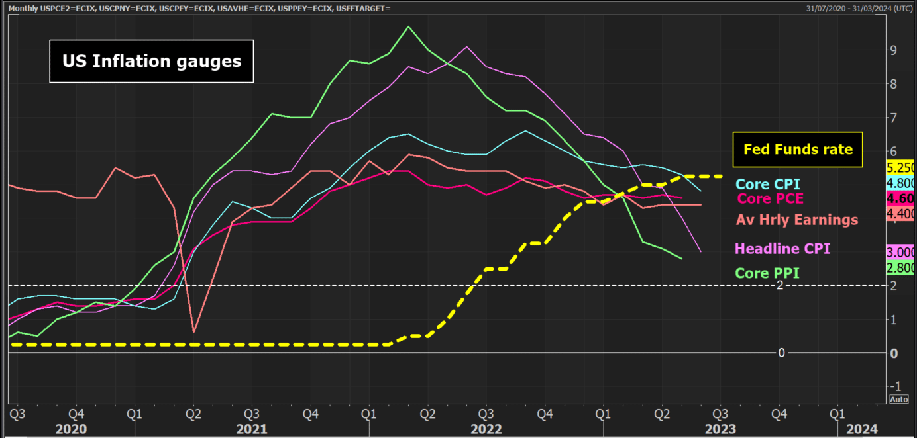Select the Core CPI legend label
Viewport: 917px width, 438px height.
[768, 184]
